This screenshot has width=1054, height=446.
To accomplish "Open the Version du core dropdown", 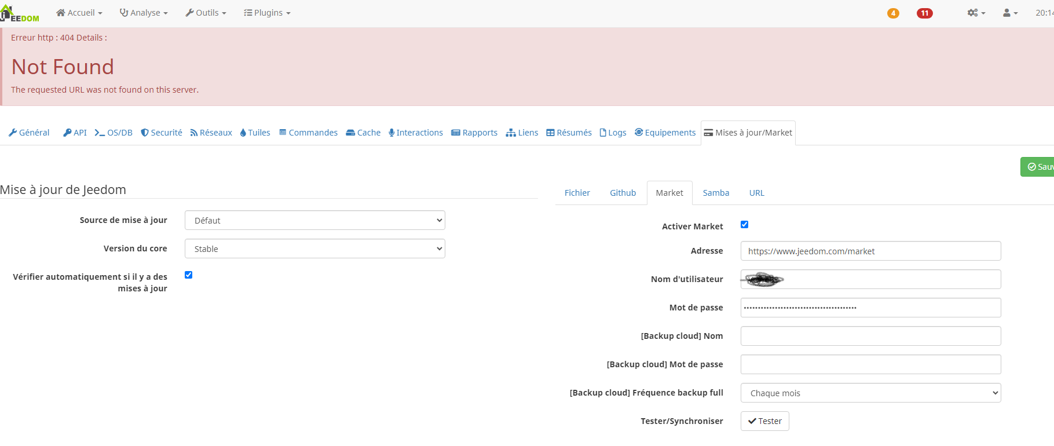I will pyautogui.click(x=315, y=248).
